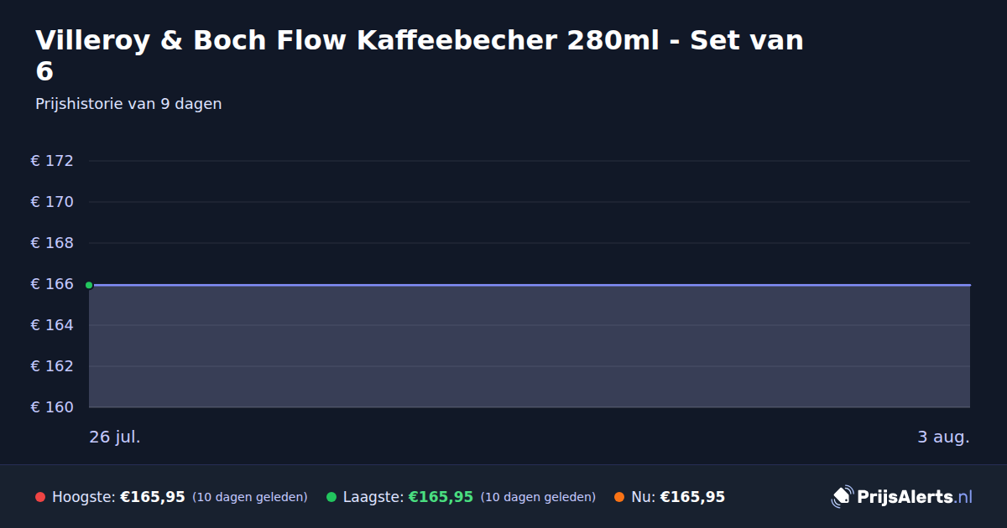Click the blue price line in chart
Screen dimensions: 1007x528
coord(530,285)
